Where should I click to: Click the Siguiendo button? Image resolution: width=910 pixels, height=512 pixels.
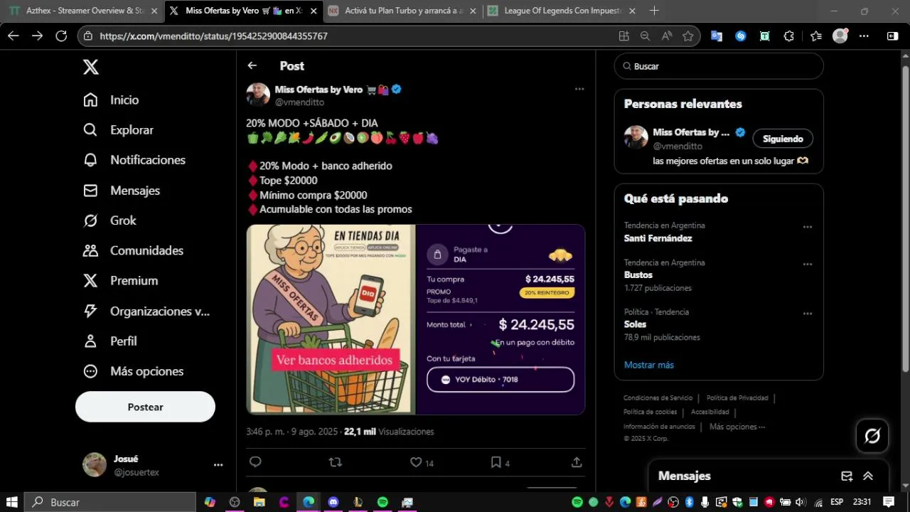[783, 139]
